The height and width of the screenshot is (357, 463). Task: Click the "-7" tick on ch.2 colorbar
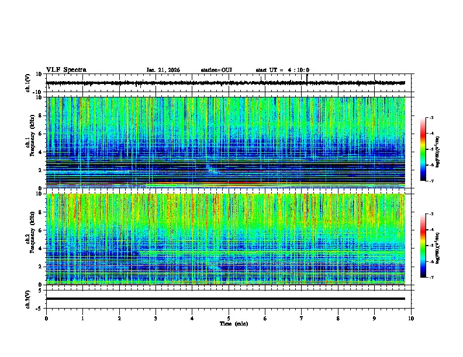coord(431,277)
